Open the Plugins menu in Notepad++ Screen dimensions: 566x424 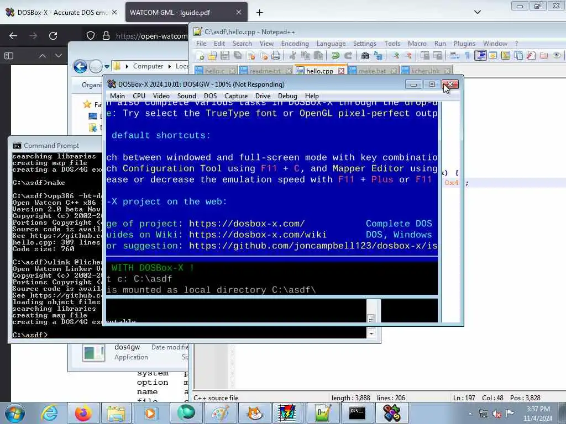(464, 43)
